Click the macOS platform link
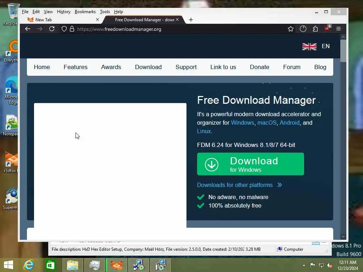 pos(267,123)
